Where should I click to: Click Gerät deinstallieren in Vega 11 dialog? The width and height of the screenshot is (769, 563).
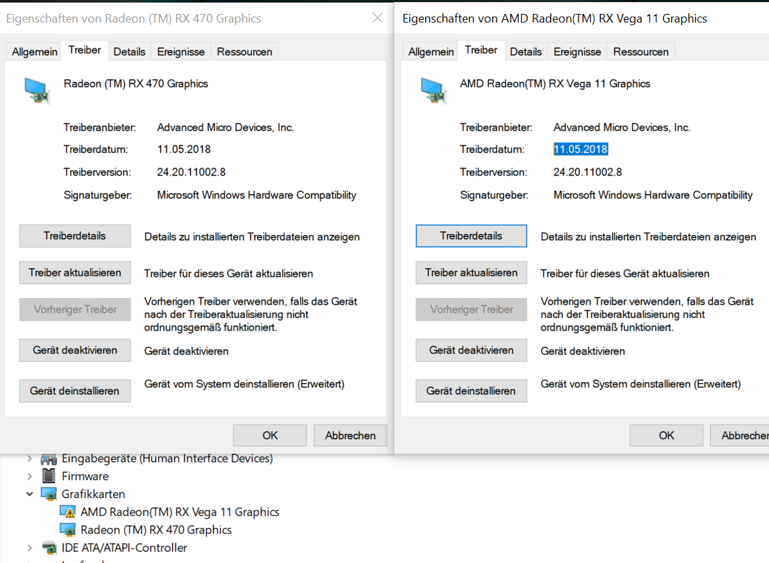click(x=471, y=391)
